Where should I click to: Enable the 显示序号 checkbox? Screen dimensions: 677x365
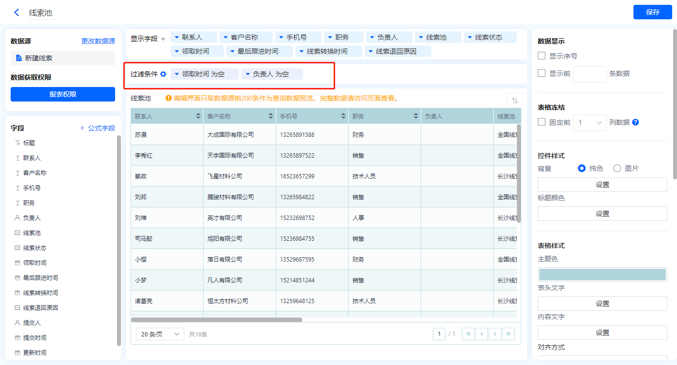[542, 56]
